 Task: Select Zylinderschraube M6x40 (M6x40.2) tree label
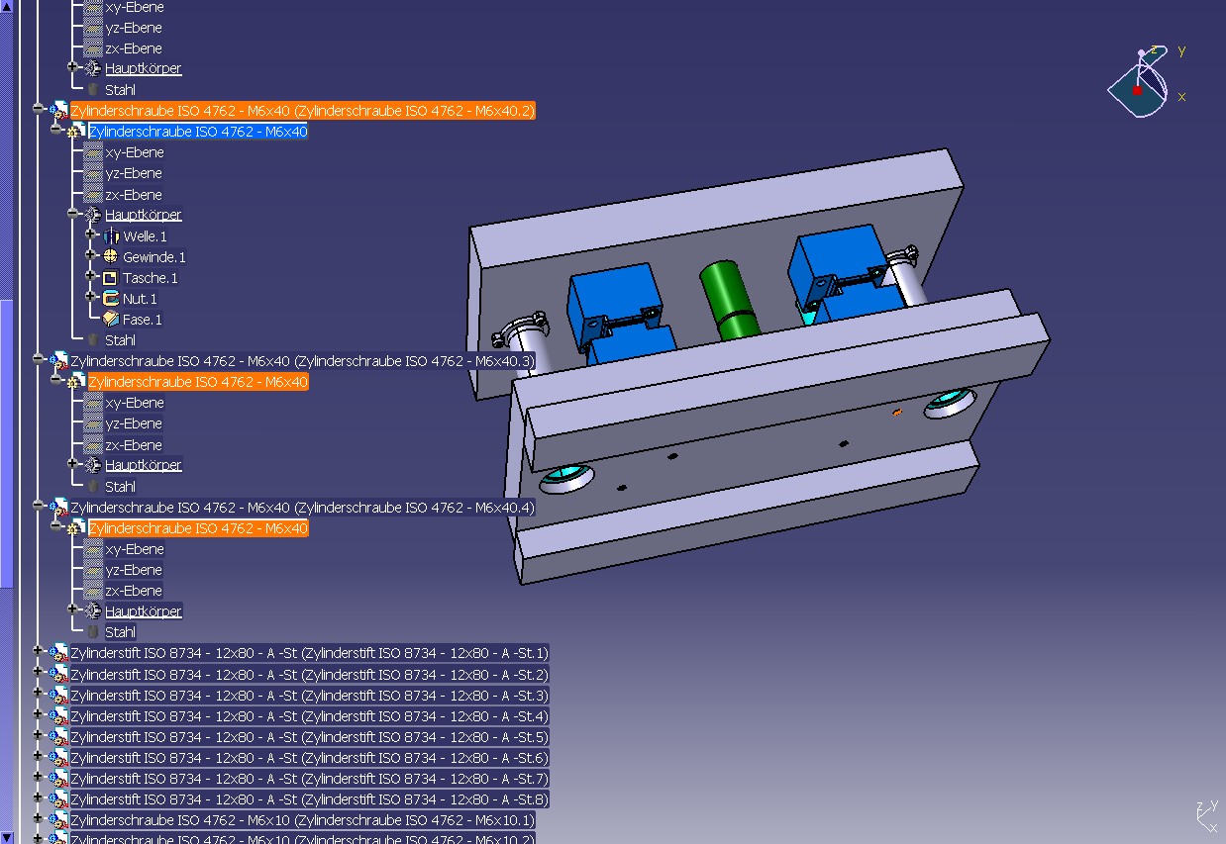tap(302, 111)
